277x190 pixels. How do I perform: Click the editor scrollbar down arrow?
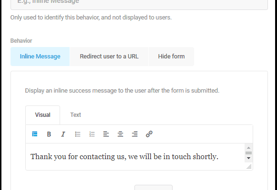[x=248, y=158]
